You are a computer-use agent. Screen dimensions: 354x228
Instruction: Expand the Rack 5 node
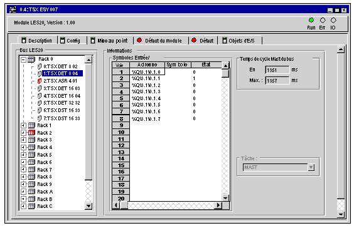[x=23, y=155]
